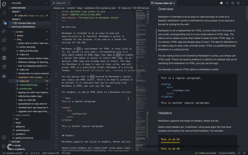Click 'Found 0 variables' status item

227,153
